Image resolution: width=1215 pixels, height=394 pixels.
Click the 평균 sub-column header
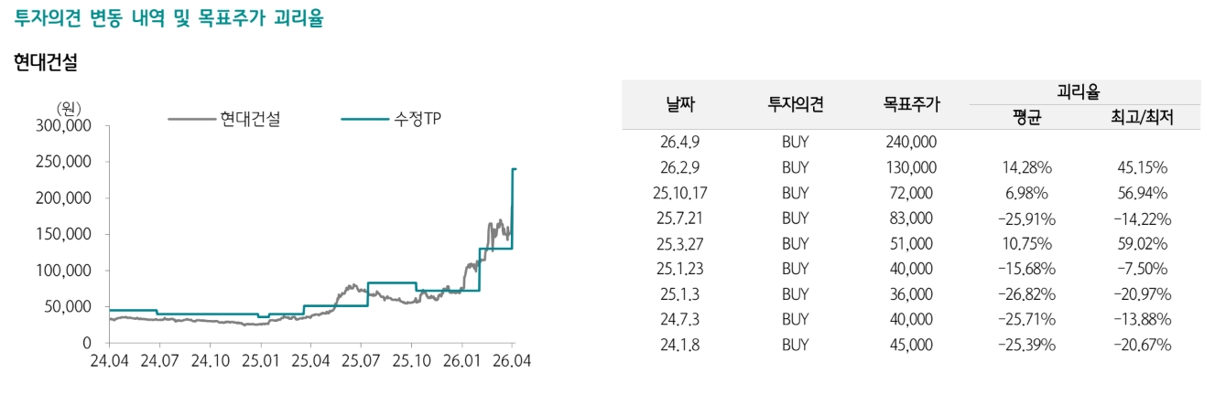point(1026,117)
